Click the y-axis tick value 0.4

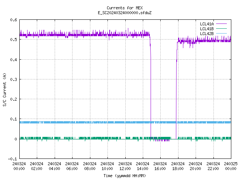(13, 60)
